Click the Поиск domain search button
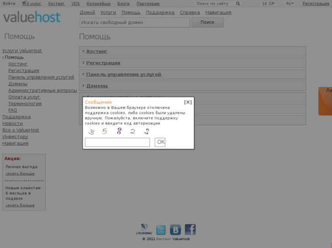The image size is (332, 248). [207, 22]
